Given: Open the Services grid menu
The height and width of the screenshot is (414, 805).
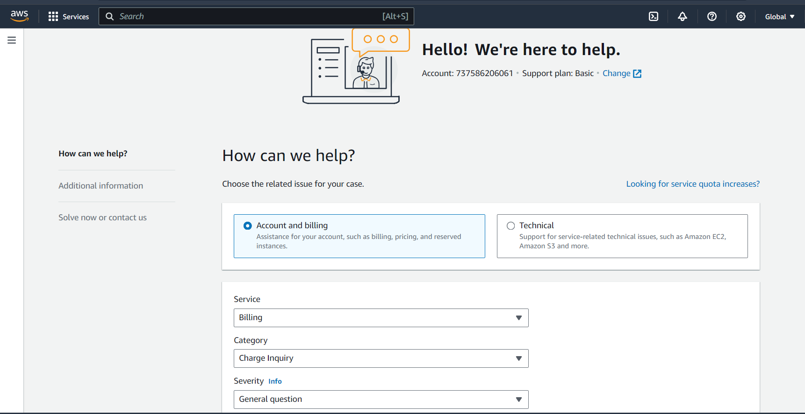Looking at the screenshot, I should 69,16.
